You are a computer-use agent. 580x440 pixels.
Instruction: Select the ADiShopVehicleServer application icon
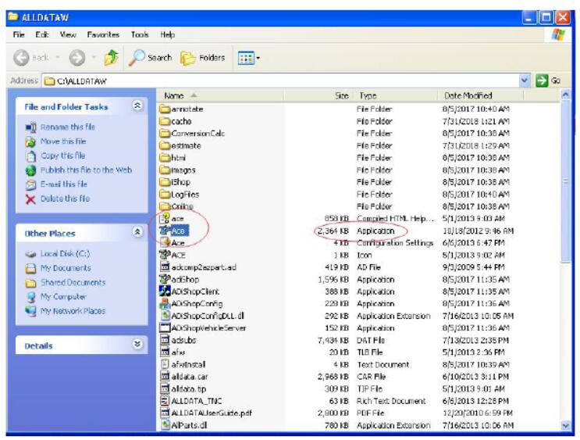coord(165,328)
